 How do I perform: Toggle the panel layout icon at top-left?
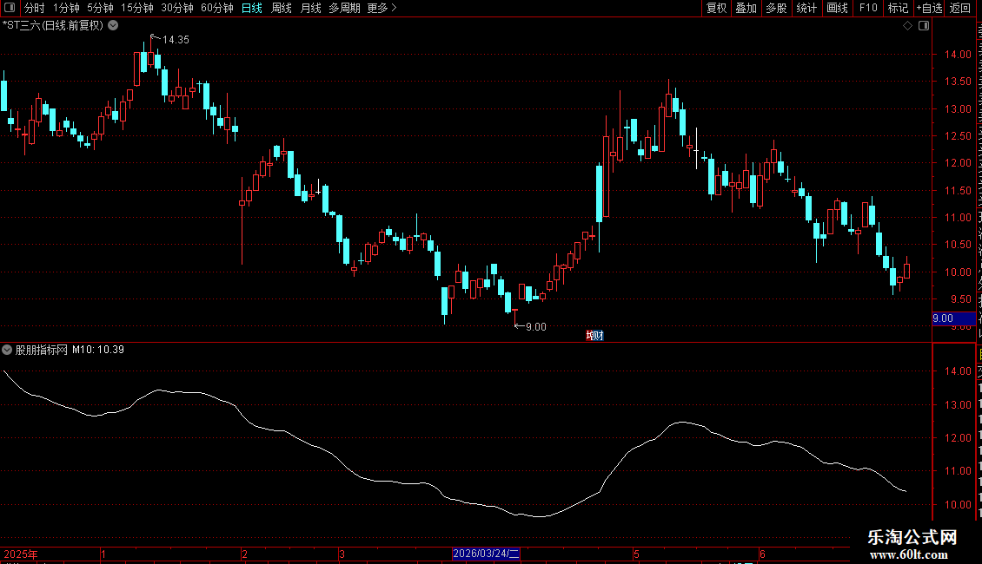[x=10, y=8]
